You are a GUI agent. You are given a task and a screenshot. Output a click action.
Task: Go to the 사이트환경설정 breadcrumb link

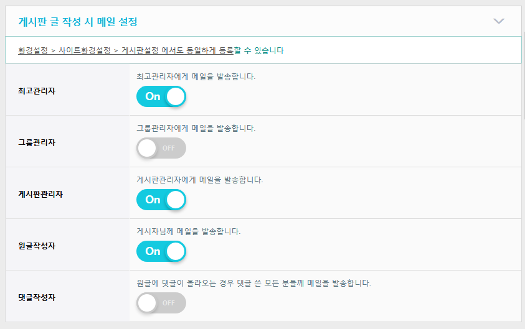(x=84, y=50)
